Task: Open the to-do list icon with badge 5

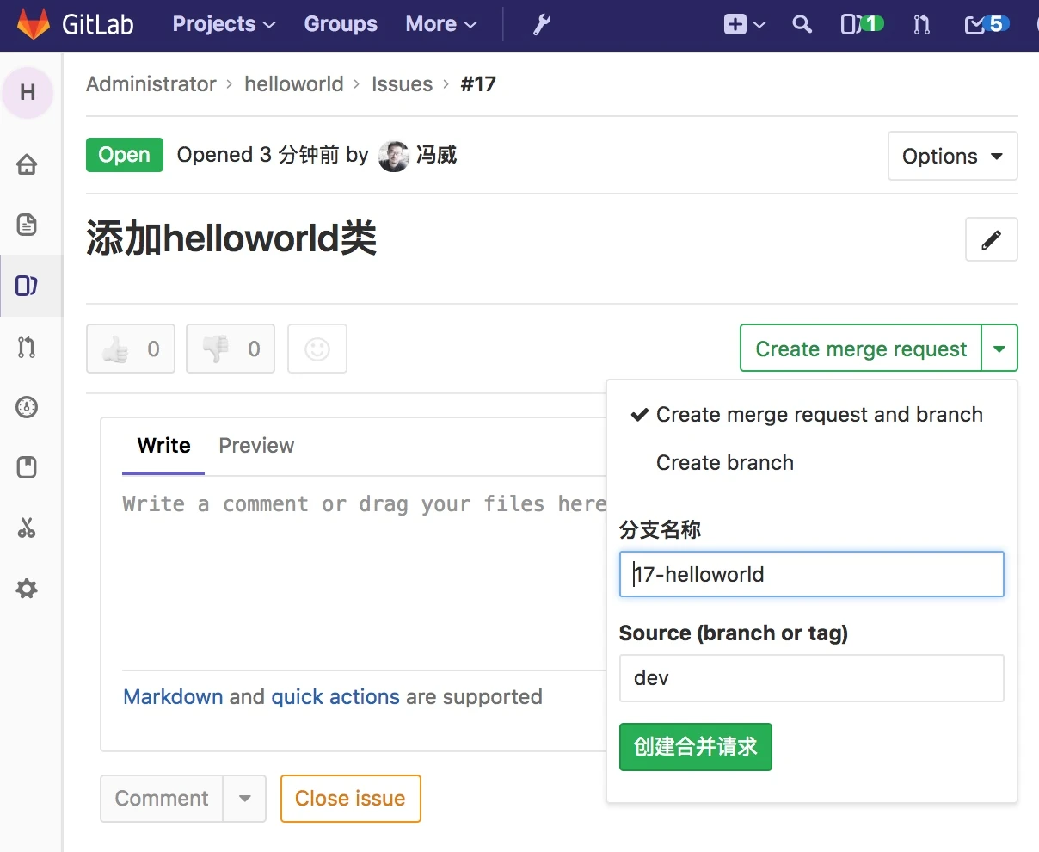Action: point(987,24)
